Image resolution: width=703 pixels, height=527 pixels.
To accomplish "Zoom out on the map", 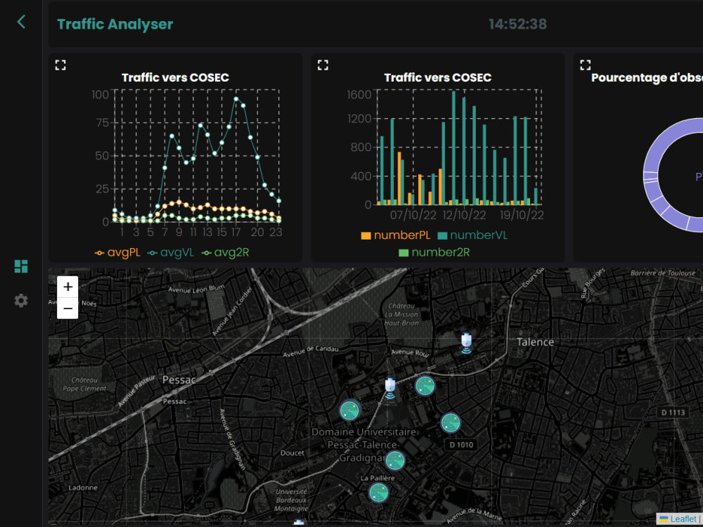I will click(67, 308).
